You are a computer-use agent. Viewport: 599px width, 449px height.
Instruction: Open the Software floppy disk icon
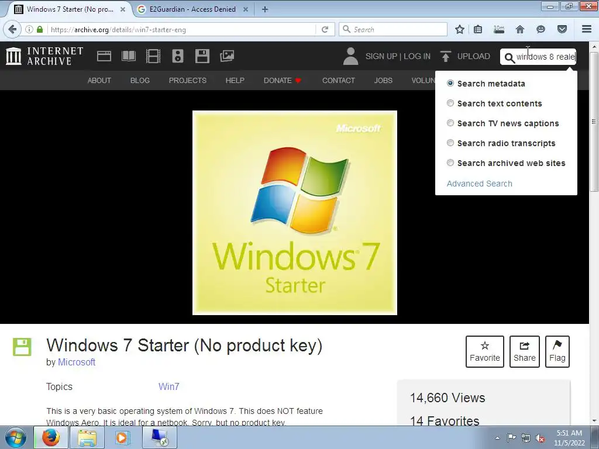(202, 56)
